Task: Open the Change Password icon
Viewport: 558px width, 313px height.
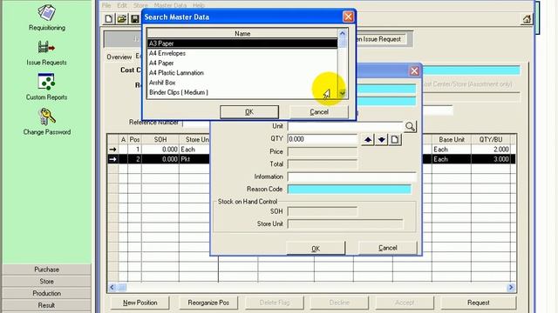Action: pyautogui.click(x=46, y=117)
